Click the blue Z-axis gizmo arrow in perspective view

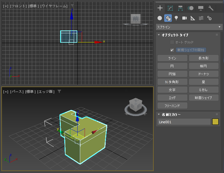[77, 118]
